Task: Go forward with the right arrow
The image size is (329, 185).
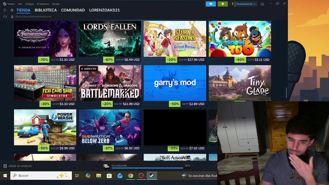Action: click(12, 10)
